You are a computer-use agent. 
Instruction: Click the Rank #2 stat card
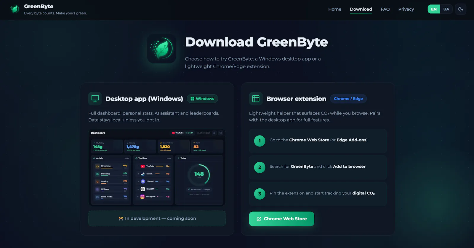207,146
